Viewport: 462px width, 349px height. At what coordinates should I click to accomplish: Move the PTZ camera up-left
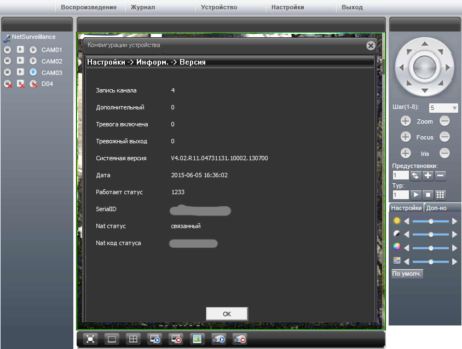point(409,51)
